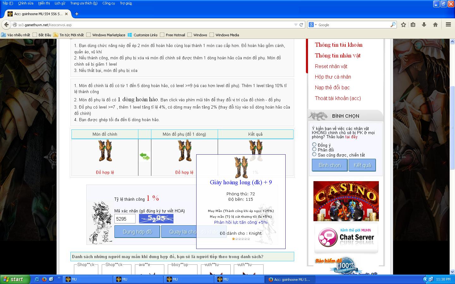
Task: Open Reset nhân vật link
Action: click(x=331, y=66)
